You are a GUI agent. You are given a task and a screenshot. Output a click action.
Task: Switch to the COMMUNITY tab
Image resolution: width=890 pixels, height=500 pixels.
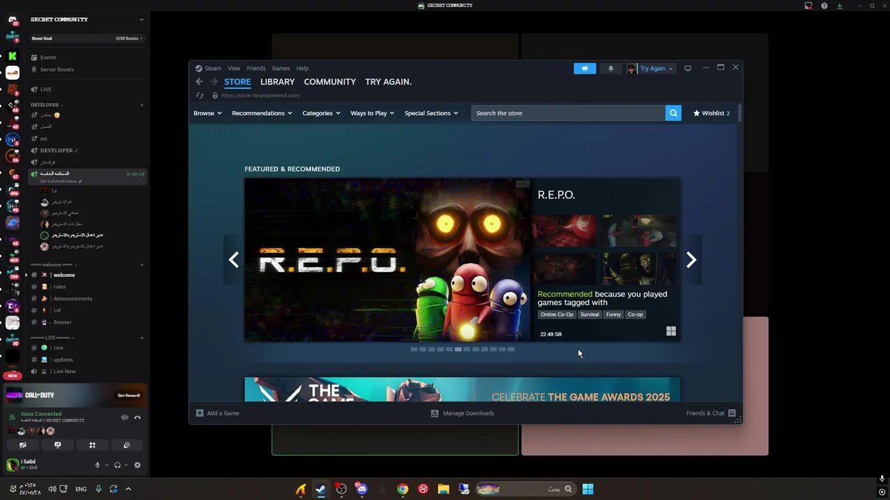click(330, 82)
